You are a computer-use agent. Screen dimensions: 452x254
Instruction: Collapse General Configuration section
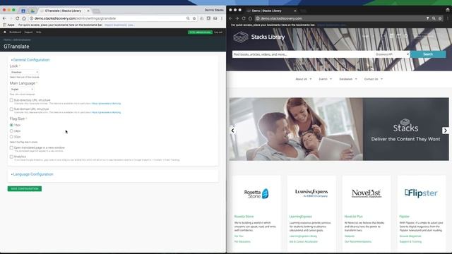tap(30, 60)
